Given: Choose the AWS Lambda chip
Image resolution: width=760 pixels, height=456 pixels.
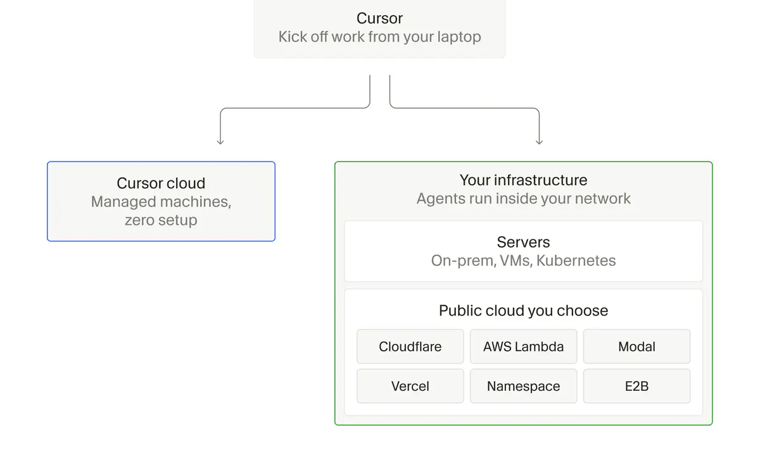Looking at the screenshot, I should point(523,346).
